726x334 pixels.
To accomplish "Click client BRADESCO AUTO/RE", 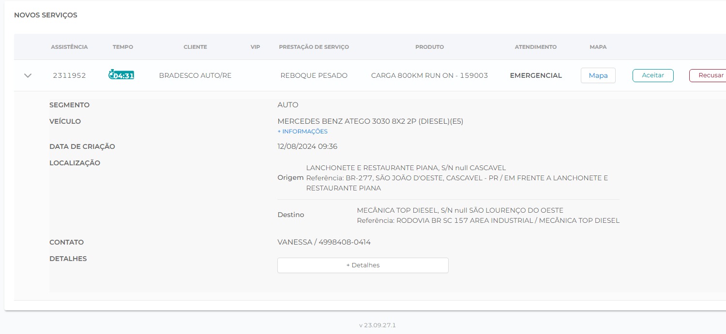I will pos(195,75).
